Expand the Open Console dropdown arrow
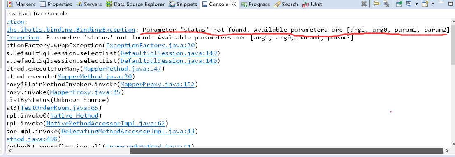The image size is (455, 157). point(433,4)
